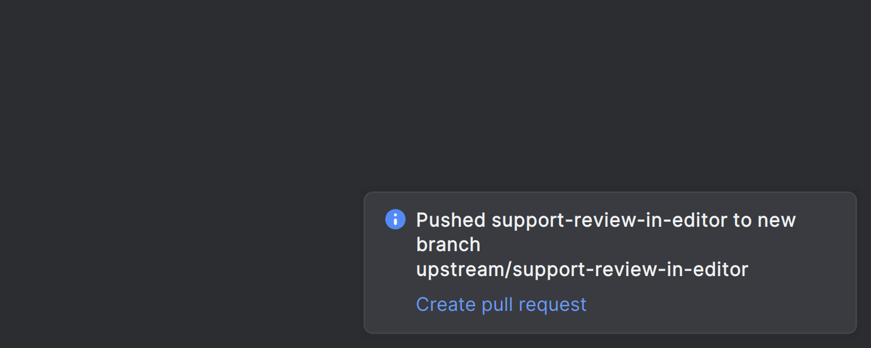Select the word "upstream" in the notification
Image resolution: width=871 pixels, height=348 pixels.
point(453,269)
